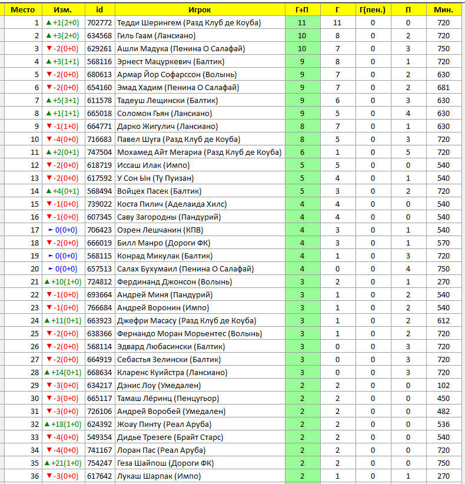Click Павел Шуга player cell
Viewport: 465px width, 484px height.
[200, 139]
